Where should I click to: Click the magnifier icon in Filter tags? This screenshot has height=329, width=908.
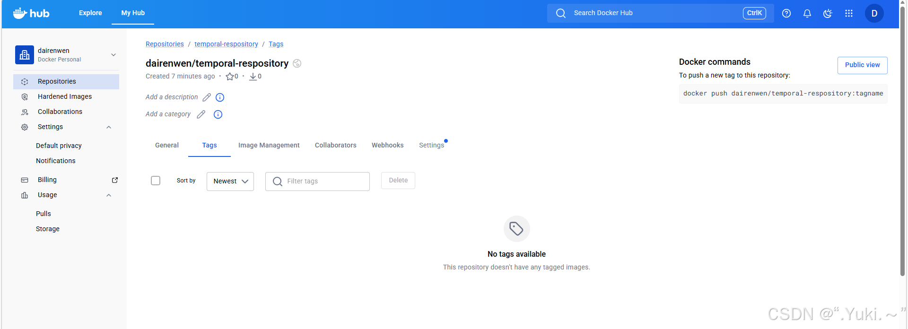[x=278, y=182]
